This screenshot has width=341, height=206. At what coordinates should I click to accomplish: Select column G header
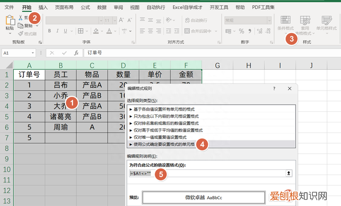(x=217, y=65)
